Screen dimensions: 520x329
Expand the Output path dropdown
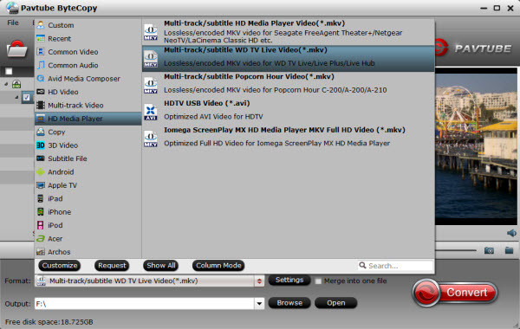pos(259,304)
